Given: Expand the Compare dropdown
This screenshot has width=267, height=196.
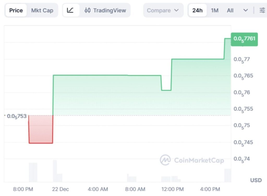Looking at the screenshot, I should click(x=163, y=10).
